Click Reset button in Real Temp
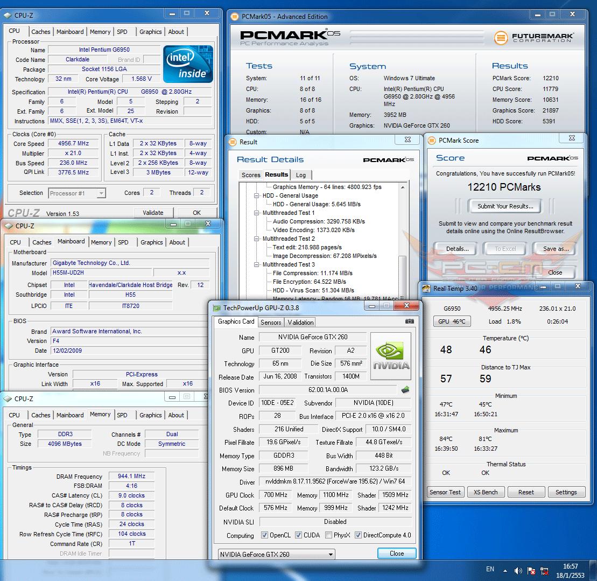This screenshot has height=581, width=597. click(526, 492)
